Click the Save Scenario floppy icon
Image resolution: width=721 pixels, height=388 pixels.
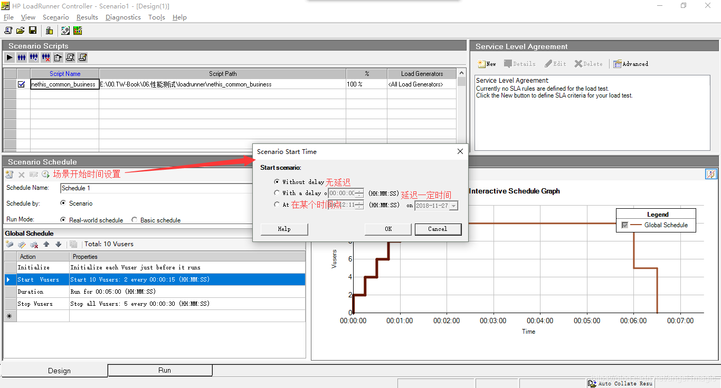[x=33, y=31]
